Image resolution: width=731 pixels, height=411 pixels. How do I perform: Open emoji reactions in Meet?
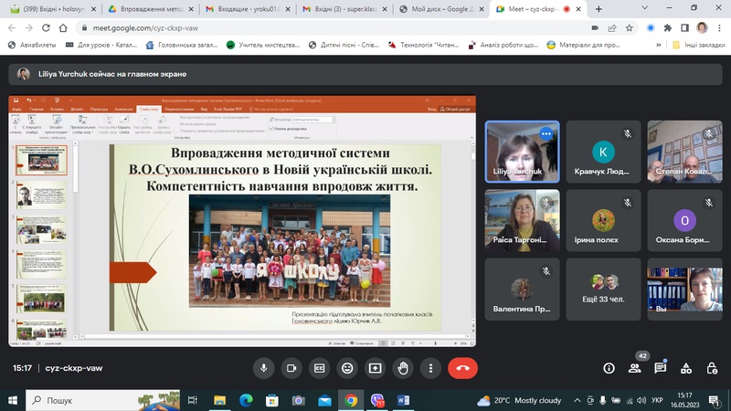(x=347, y=368)
